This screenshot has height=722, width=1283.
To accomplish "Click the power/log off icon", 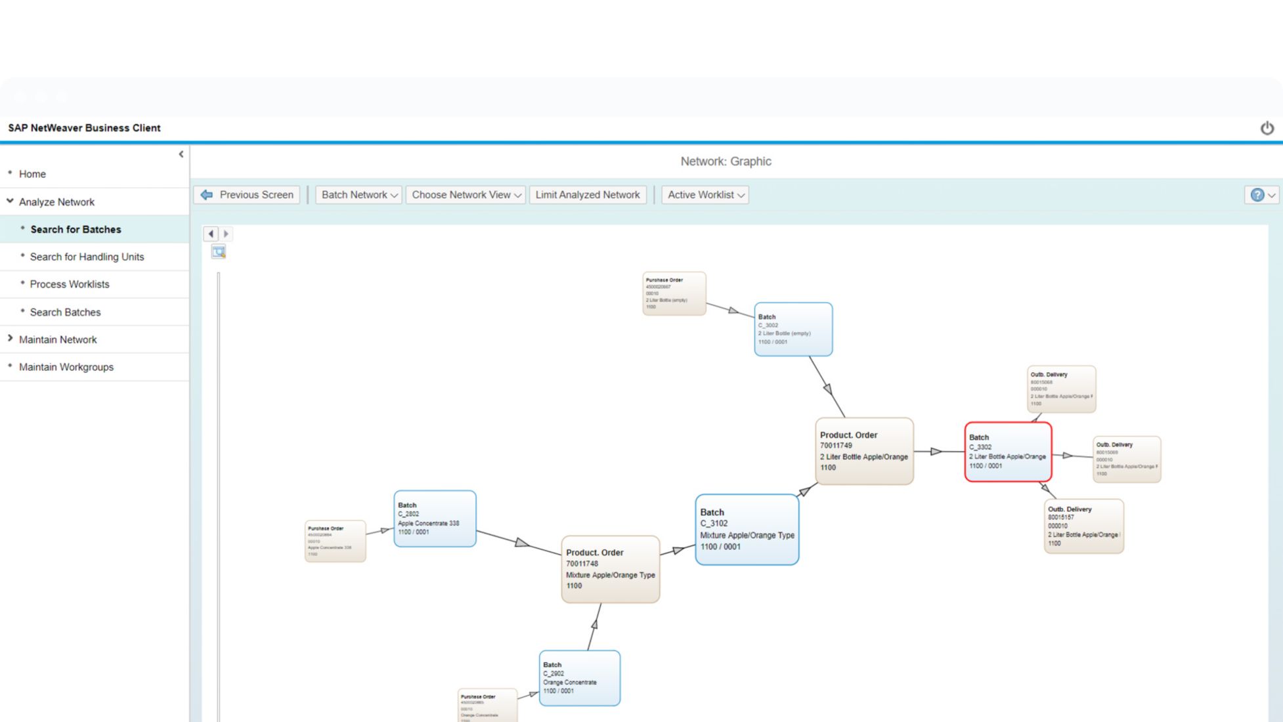I will (x=1267, y=129).
